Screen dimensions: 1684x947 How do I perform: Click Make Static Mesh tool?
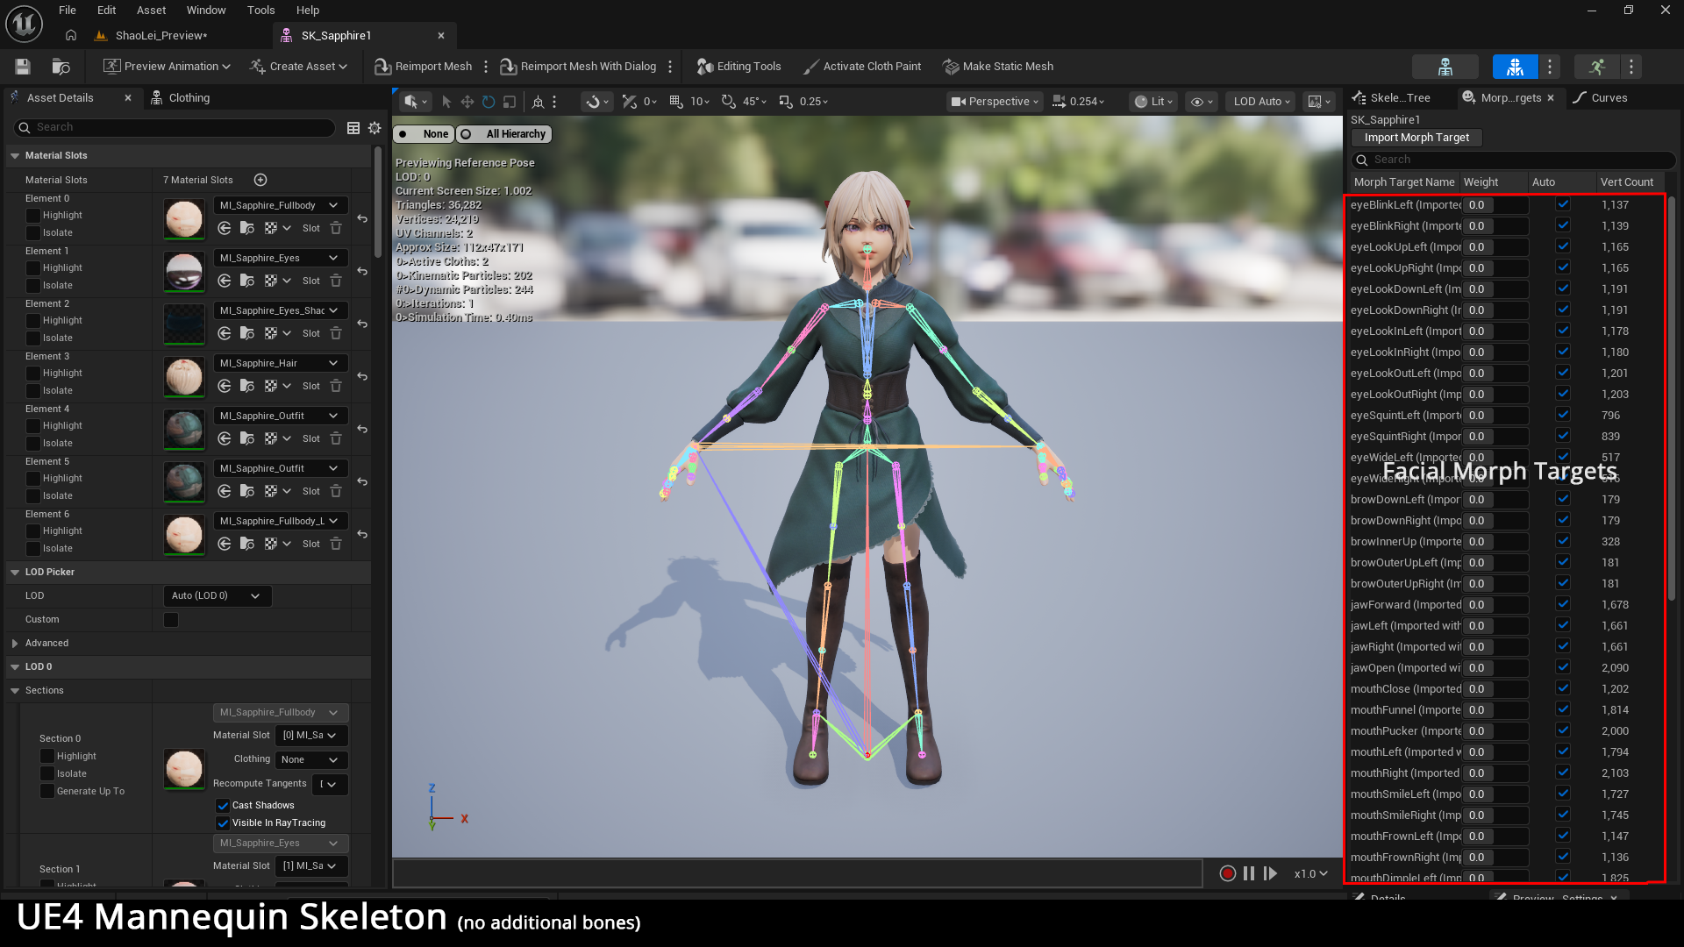[x=997, y=67]
